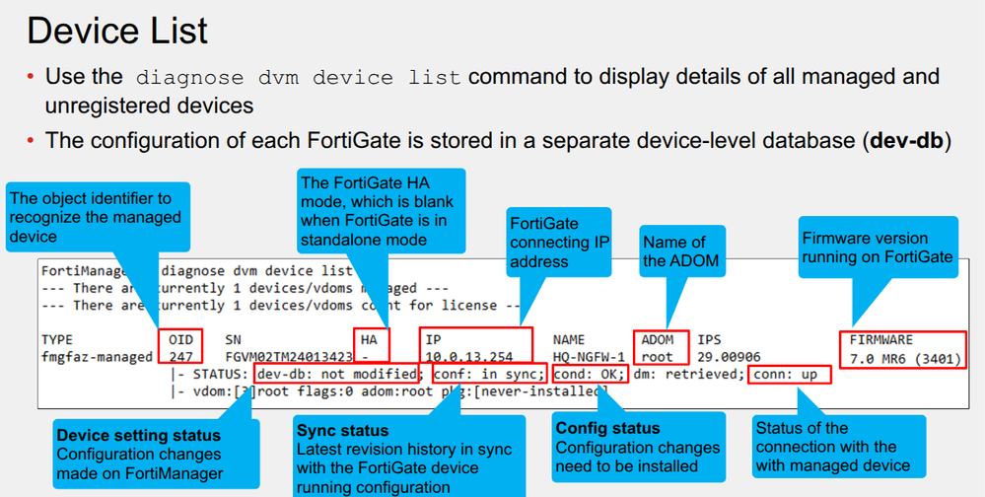Select the "Status of the connection" callout

click(839, 447)
